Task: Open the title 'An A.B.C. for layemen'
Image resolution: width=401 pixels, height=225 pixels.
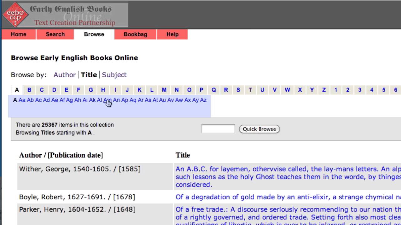Action: pyautogui.click(x=288, y=177)
